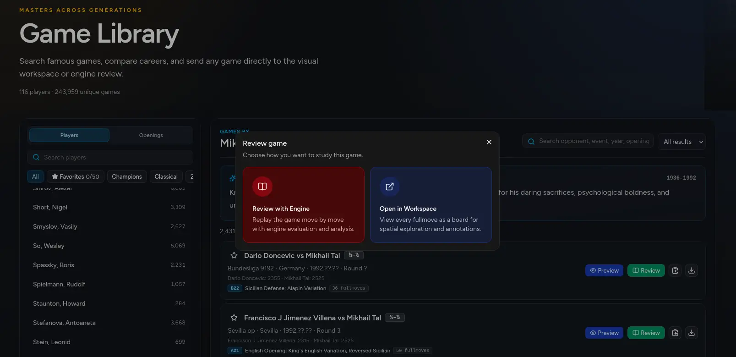Filter players by Classical
736x357 pixels.
[x=166, y=176]
